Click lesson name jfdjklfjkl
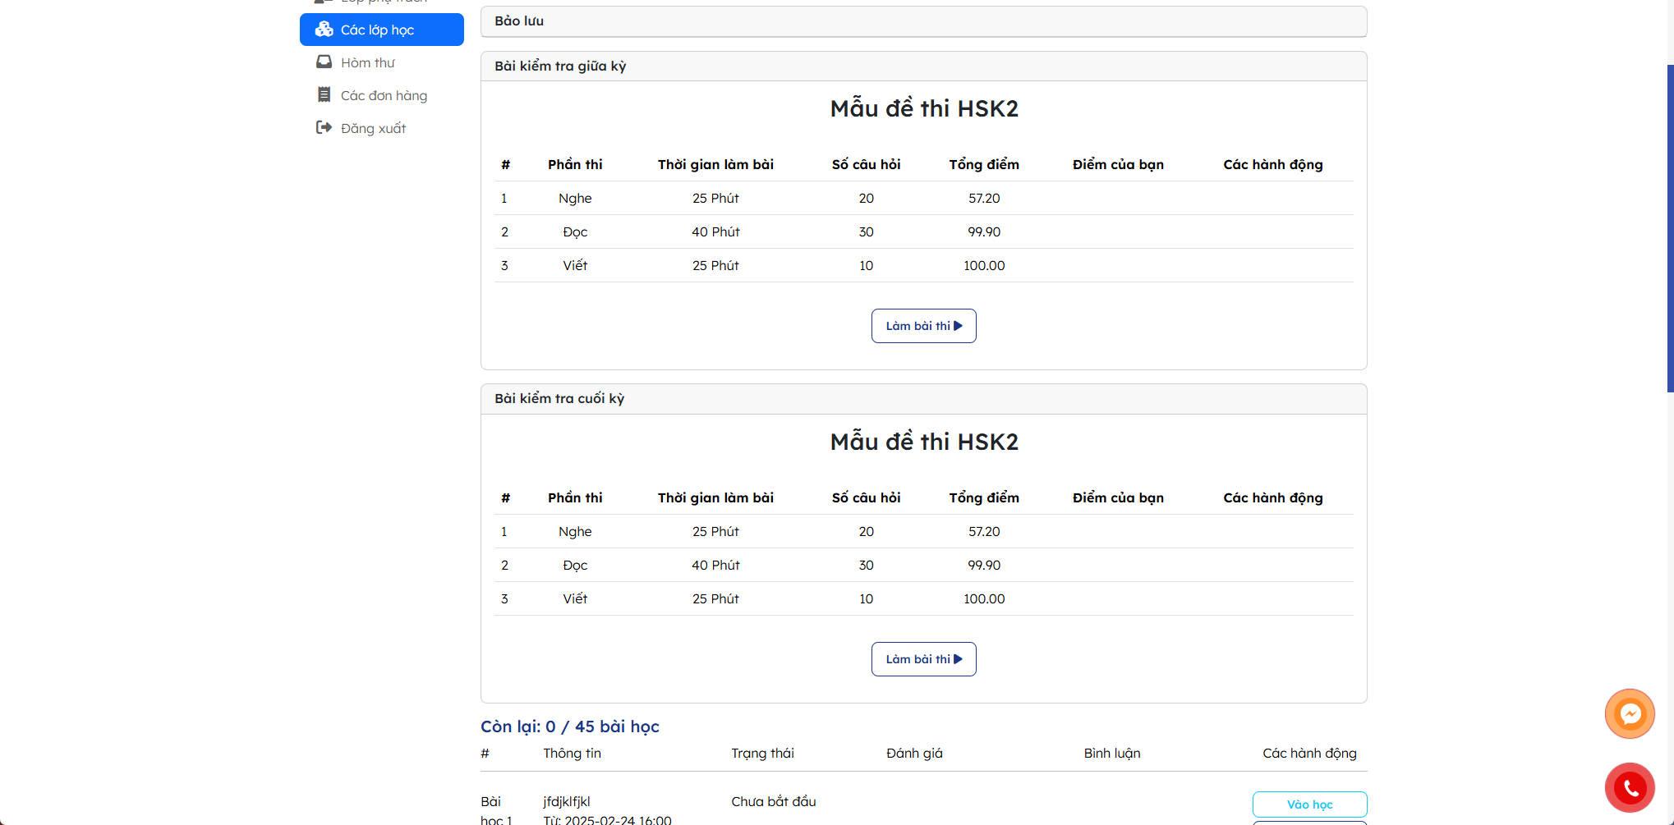Viewport: 1674px width, 825px height. 567,801
